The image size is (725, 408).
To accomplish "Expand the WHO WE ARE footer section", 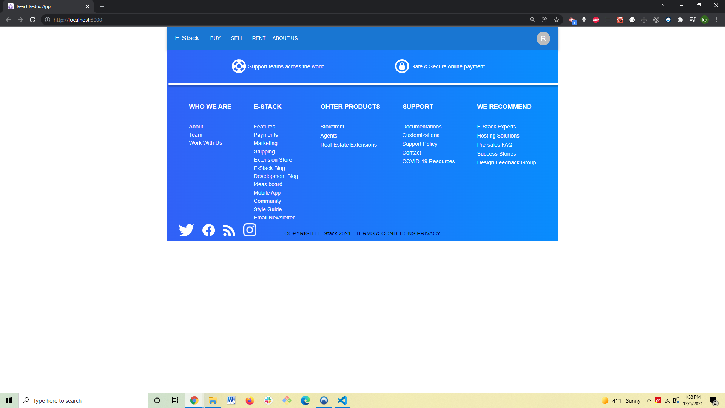I will tap(210, 107).
